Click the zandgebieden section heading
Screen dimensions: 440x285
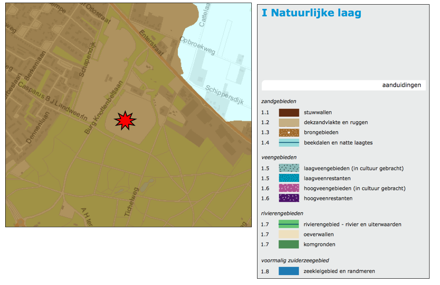coord(278,101)
